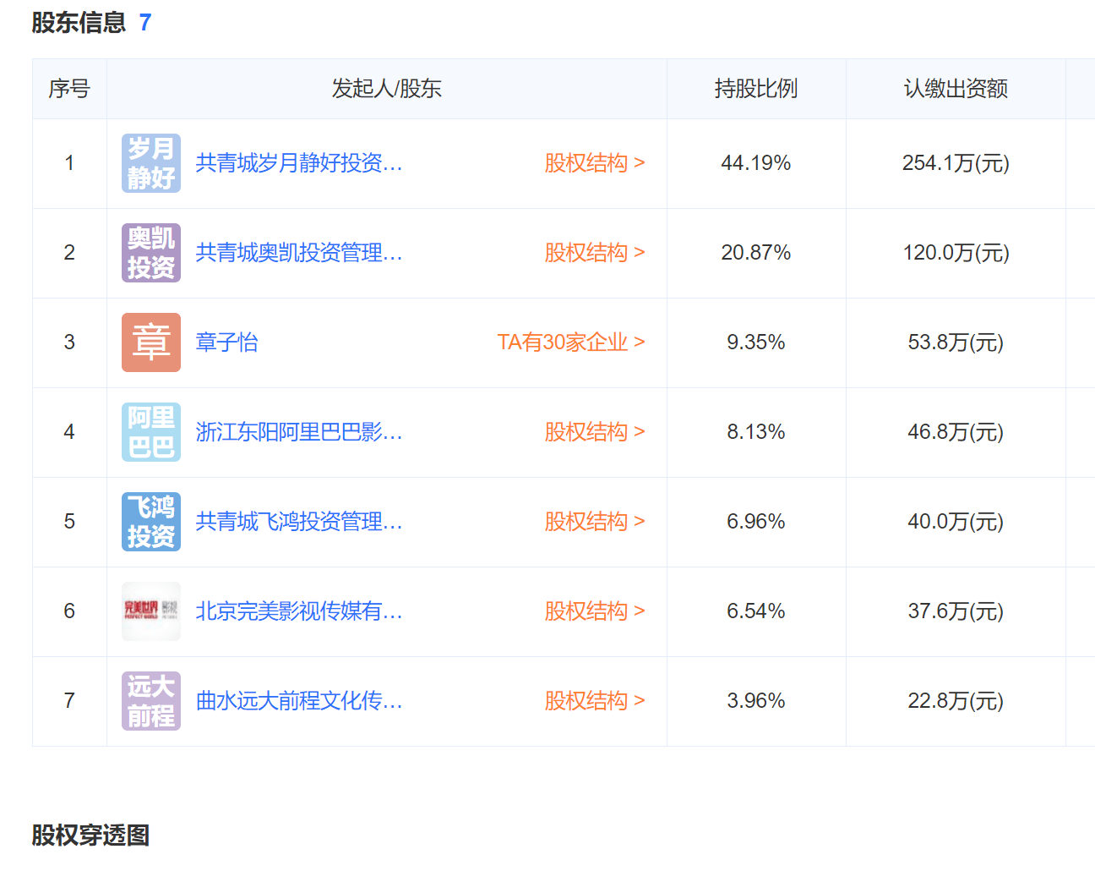Click the 奥凯投资 shareholder logo icon
Screen dimensions: 1095x871
click(151, 253)
